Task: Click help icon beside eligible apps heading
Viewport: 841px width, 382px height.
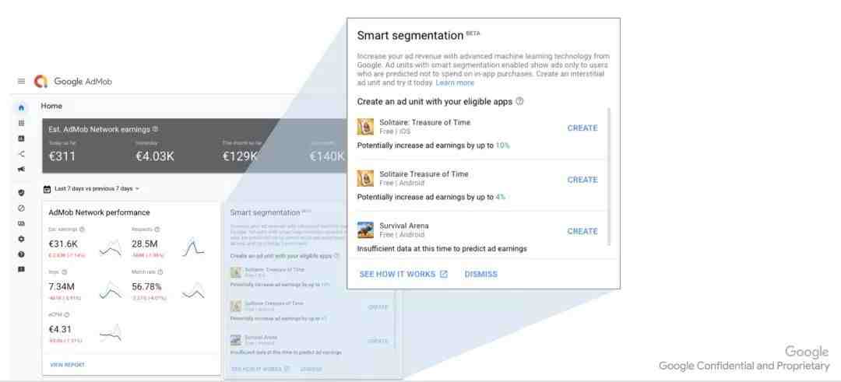Action: click(519, 101)
